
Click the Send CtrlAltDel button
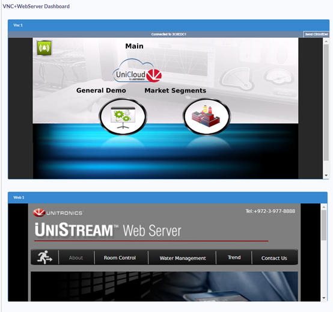click(x=316, y=34)
